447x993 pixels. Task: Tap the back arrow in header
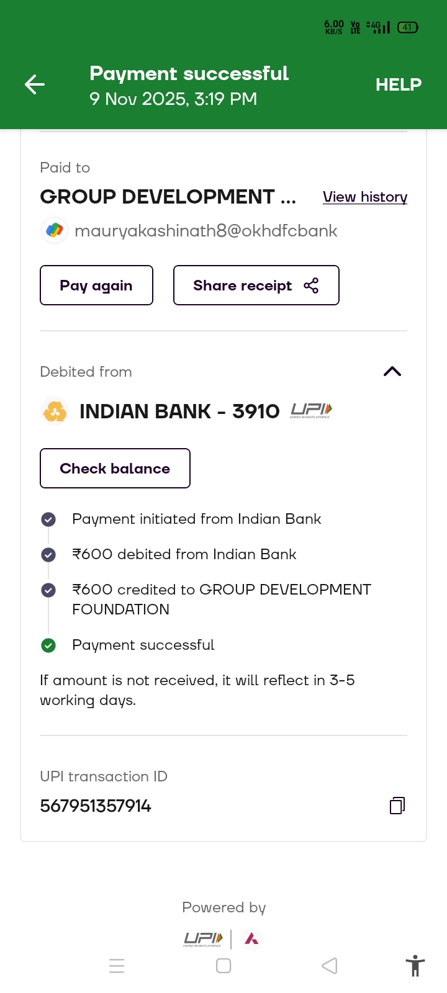tap(35, 84)
